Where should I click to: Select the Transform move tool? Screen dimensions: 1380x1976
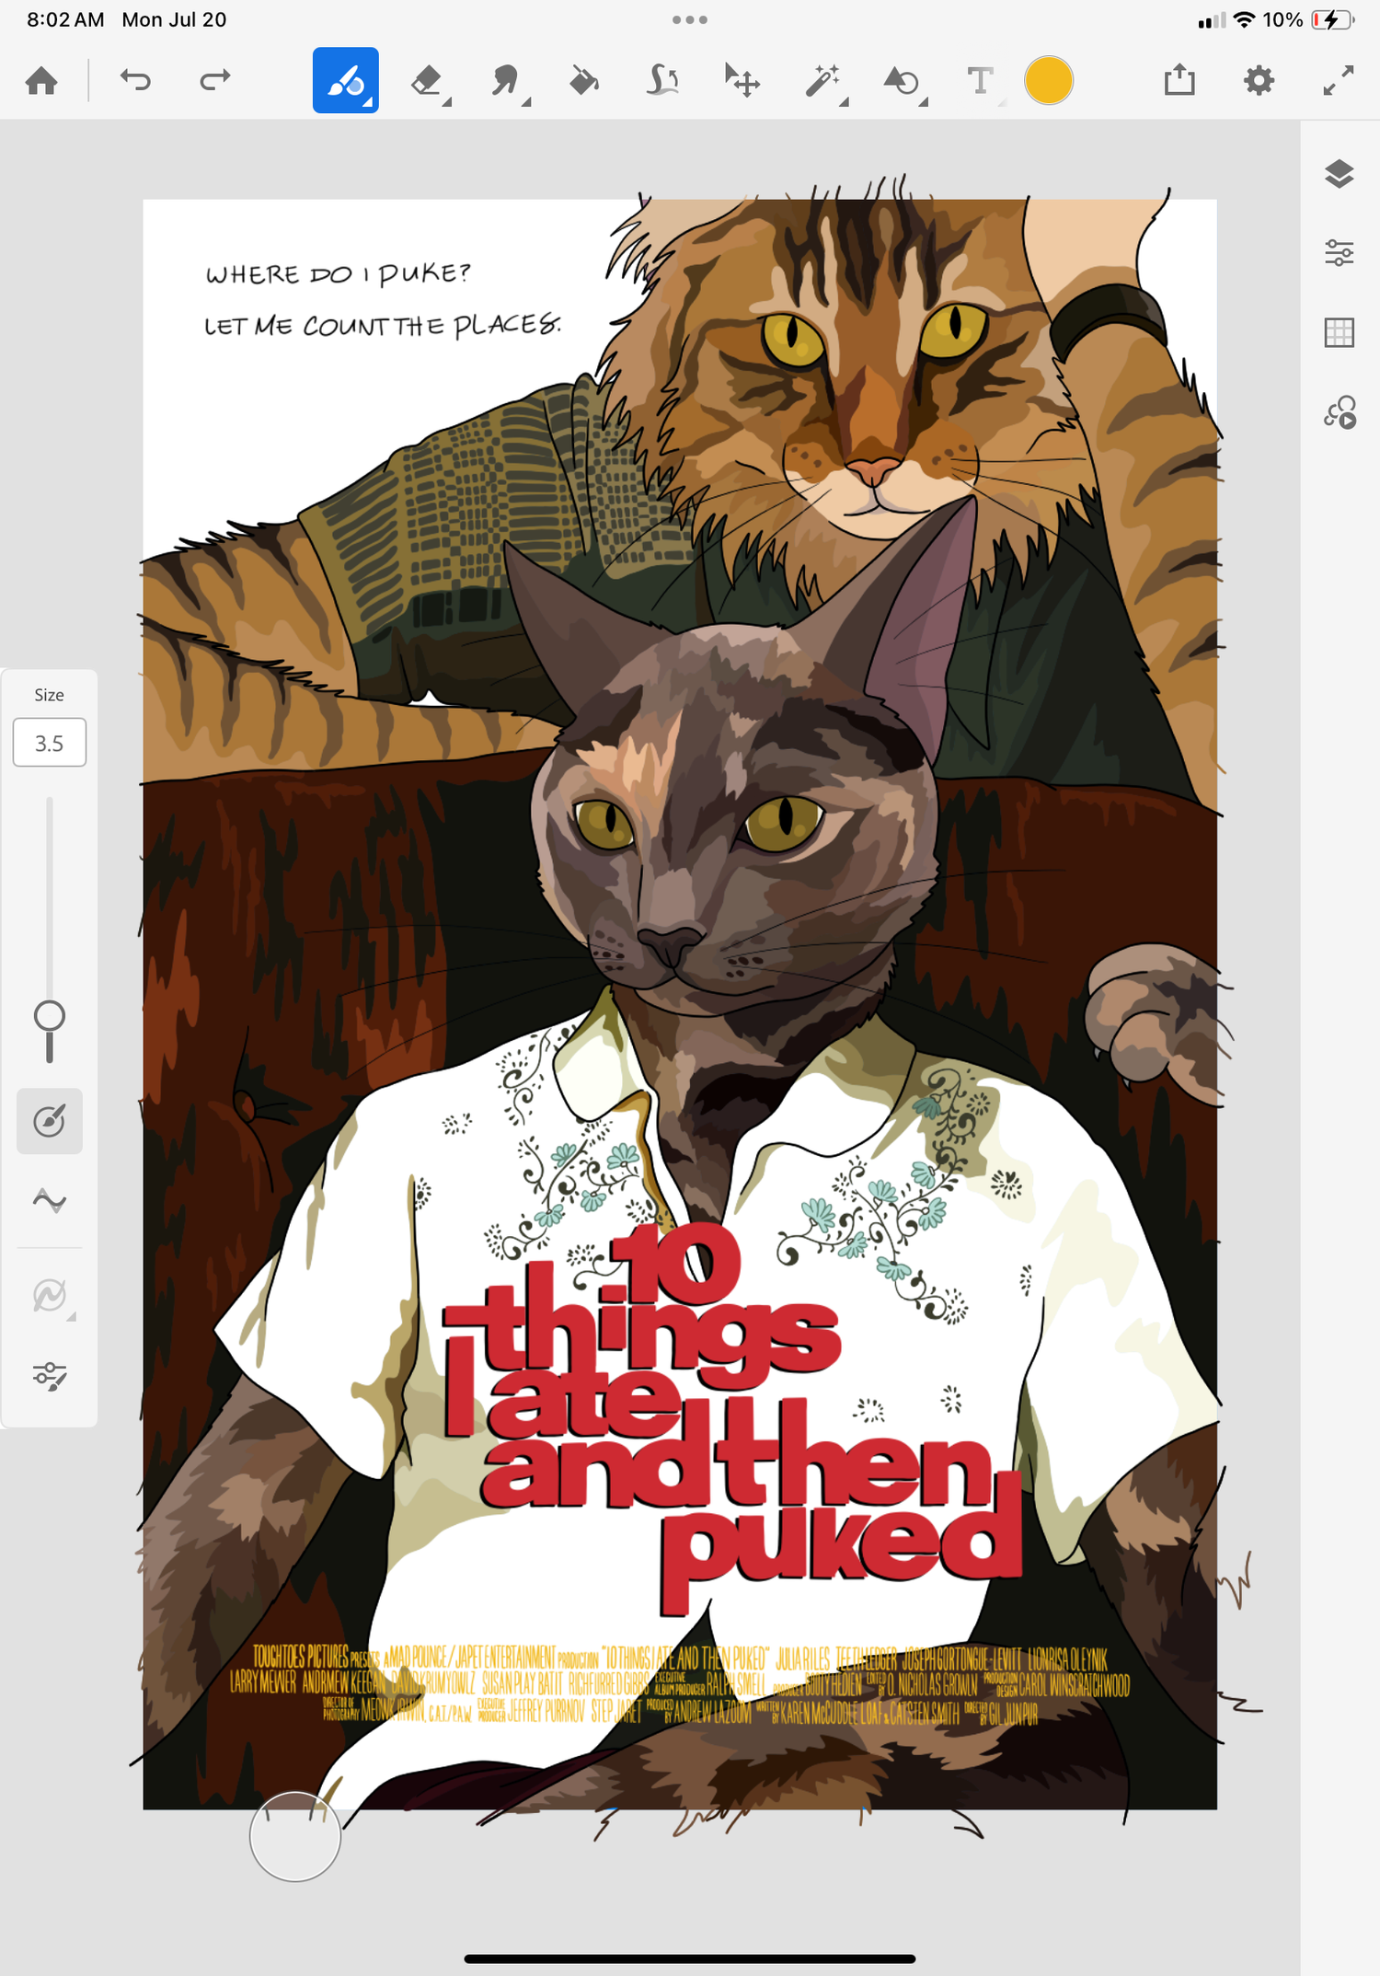tap(742, 81)
